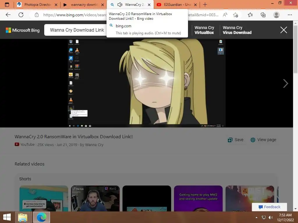Open the YouTube source link
Viewport: 298px width, 223px height.
[x=25, y=145]
